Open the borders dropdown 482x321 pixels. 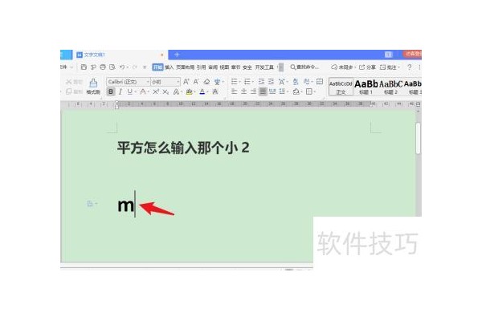[x=315, y=91]
